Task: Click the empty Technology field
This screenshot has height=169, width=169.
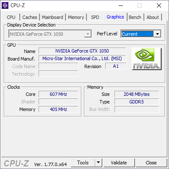Action: (58, 74)
